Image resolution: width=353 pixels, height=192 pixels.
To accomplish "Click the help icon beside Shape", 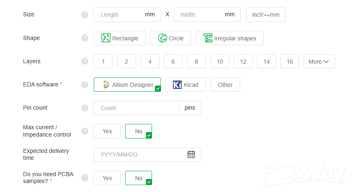I will click(x=85, y=38).
